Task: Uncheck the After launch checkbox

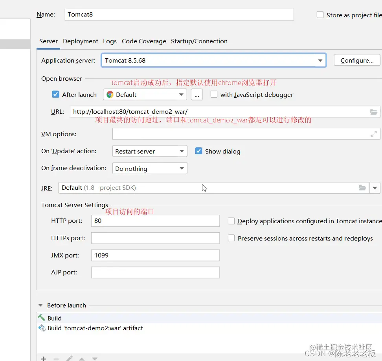Action: [x=55, y=94]
